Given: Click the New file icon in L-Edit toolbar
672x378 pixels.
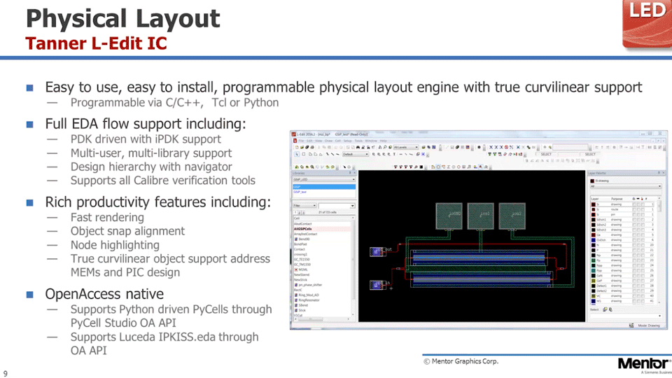Looking at the screenshot, I should click(x=297, y=147).
